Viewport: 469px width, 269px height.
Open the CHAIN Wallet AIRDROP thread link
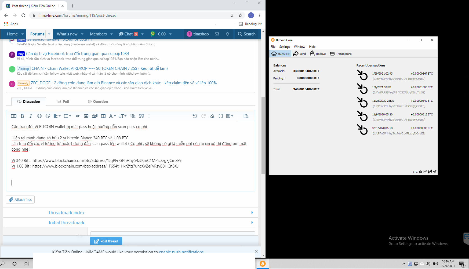(100, 68)
